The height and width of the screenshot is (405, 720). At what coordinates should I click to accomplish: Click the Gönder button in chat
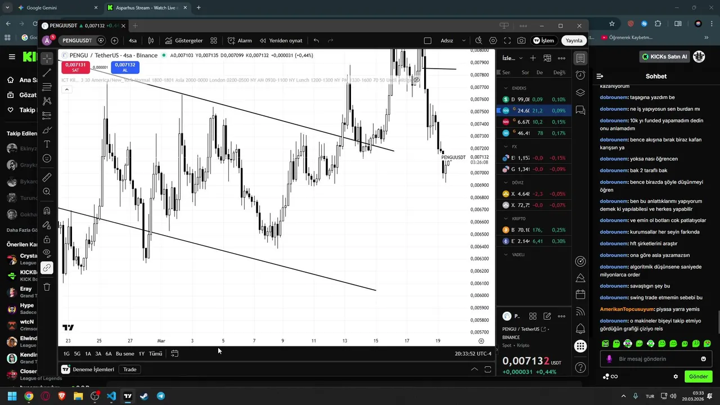(x=698, y=377)
